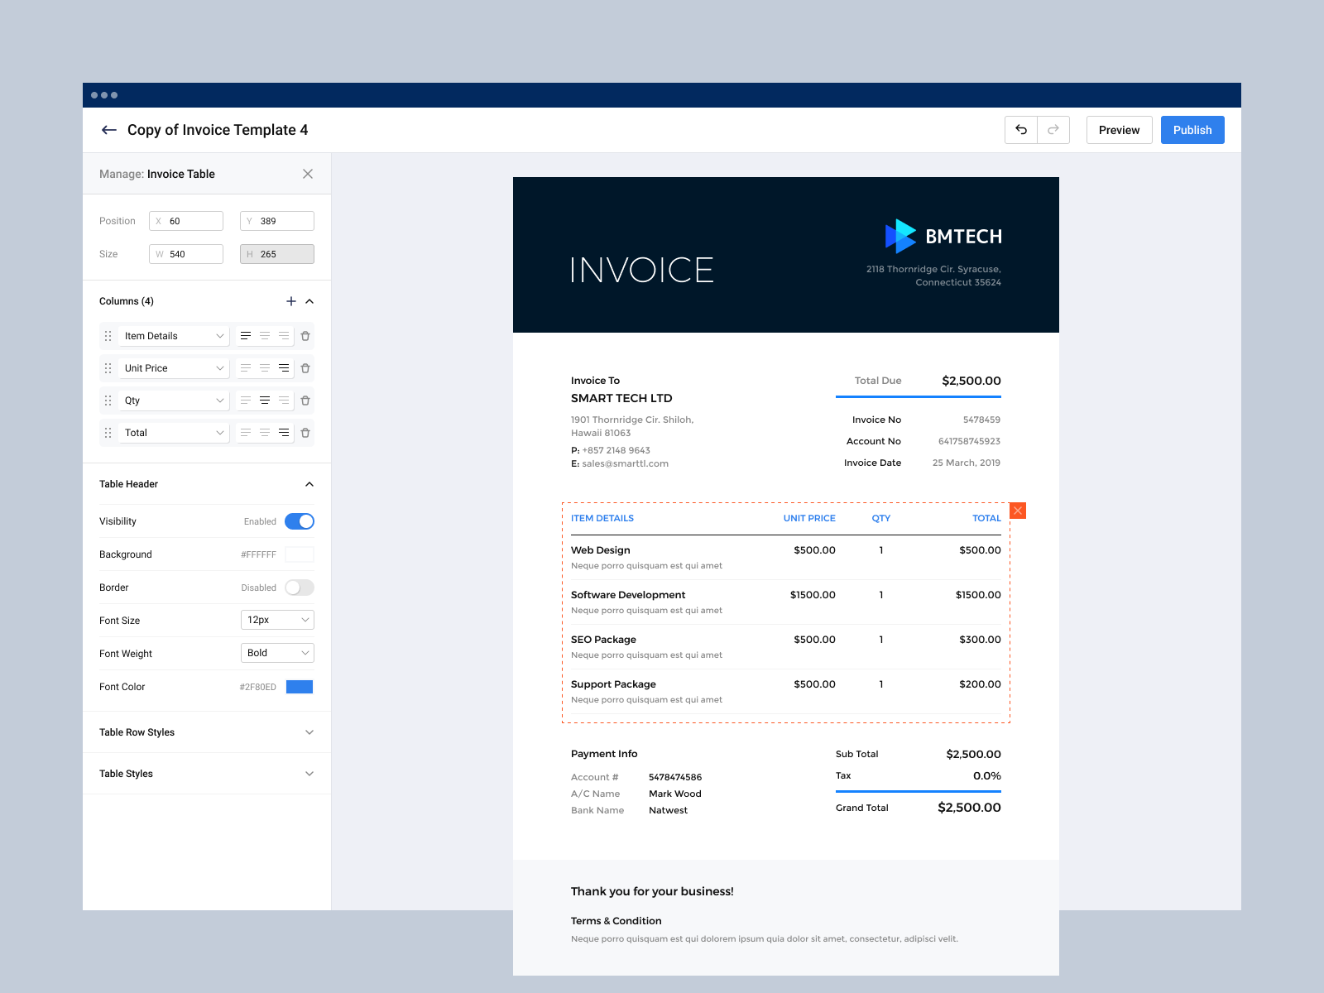Screen dimensions: 1324x993
Task: Close the Manage Invoice Table panel
Action: (307, 174)
